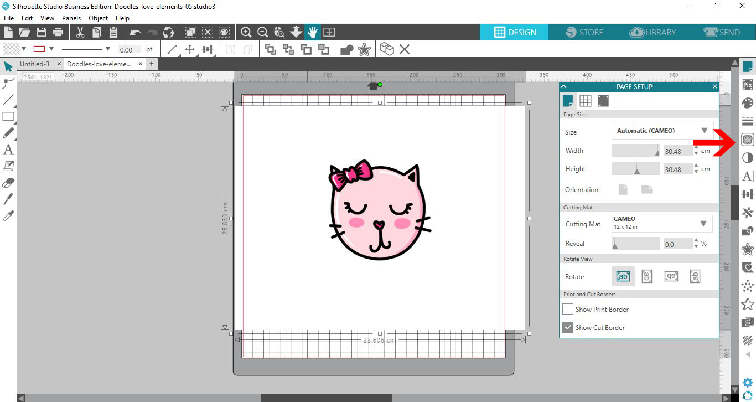Open the Trace panel icon
The height and width of the screenshot is (402, 756).
coord(748,140)
